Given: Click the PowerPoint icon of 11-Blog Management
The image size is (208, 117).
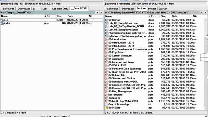Looking at the screenshot, I should click(x=106, y=91).
